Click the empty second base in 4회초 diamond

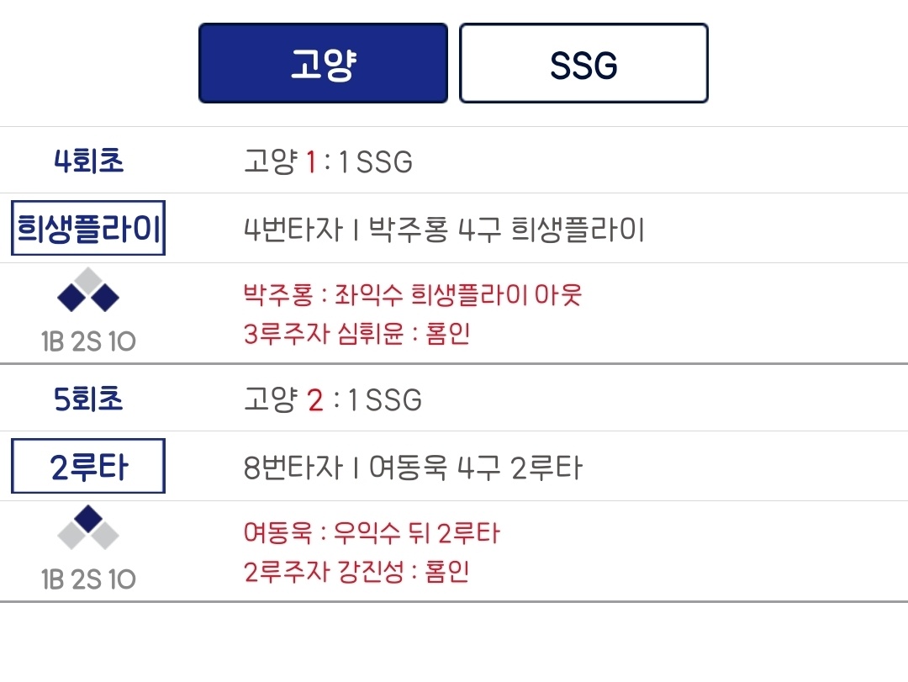88,279
